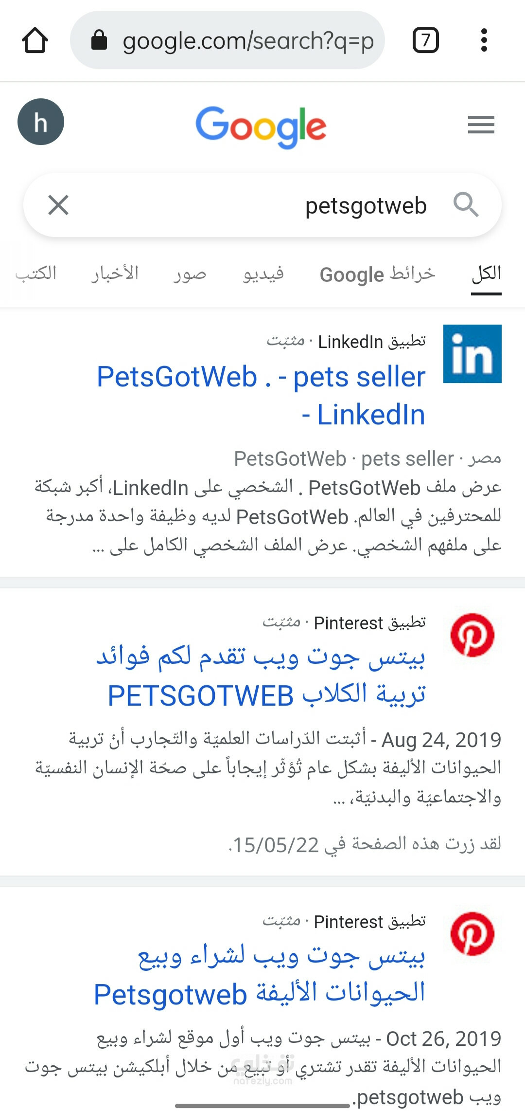Viewport: 525px width, 1111px height.
Task: Tap the magnifier search icon
Action: 466,204
